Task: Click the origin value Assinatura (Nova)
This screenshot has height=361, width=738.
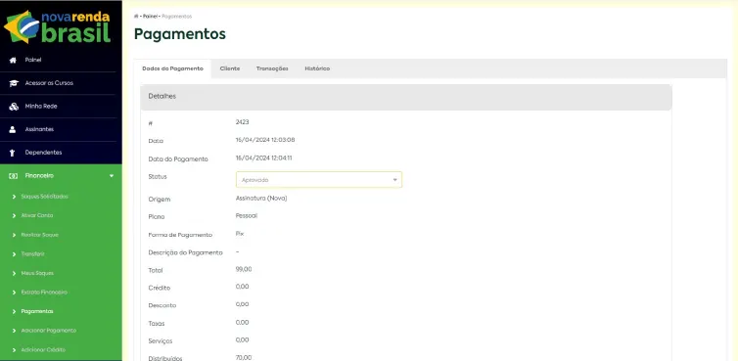Action: (x=261, y=199)
